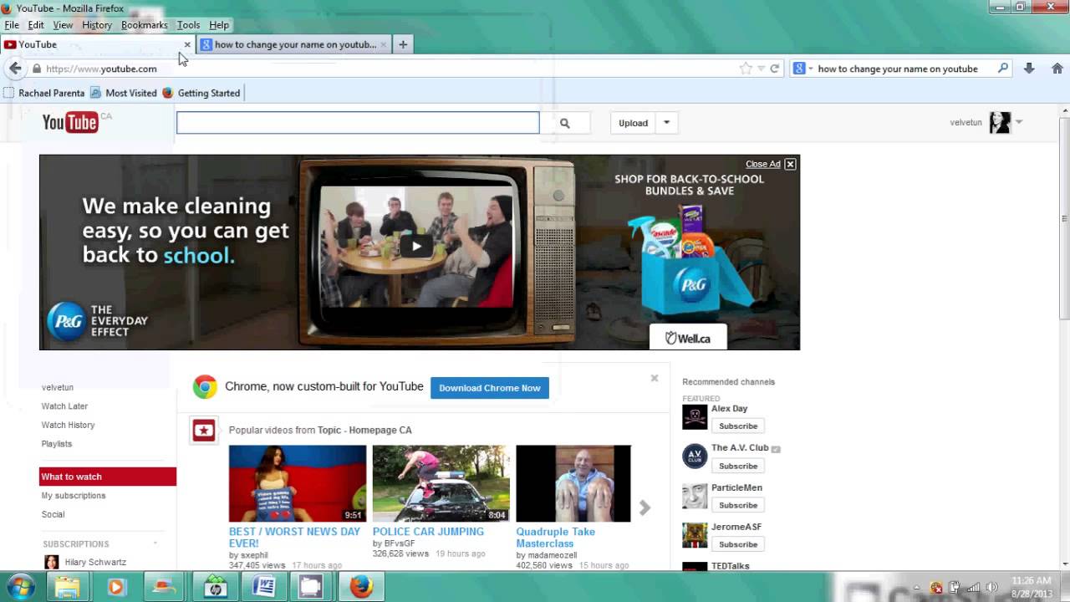This screenshot has height=602, width=1070.
Task: Click the ParticleMen channel avatar
Action: tap(695, 496)
